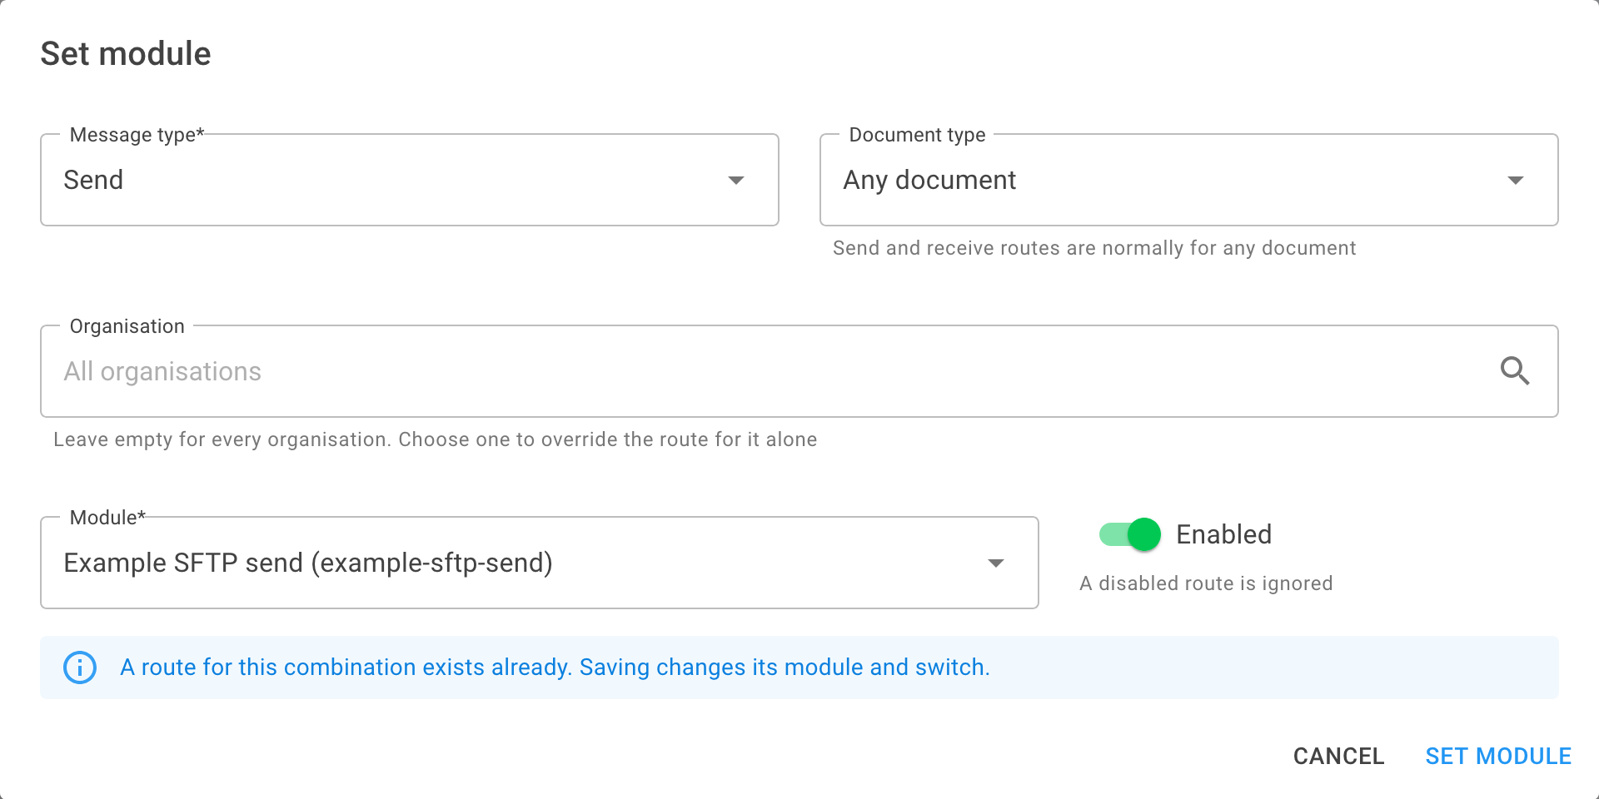The height and width of the screenshot is (799, 1599).
Task: Click the search magnifier icon in Organisation field
Action: (x=1515, y=371)
